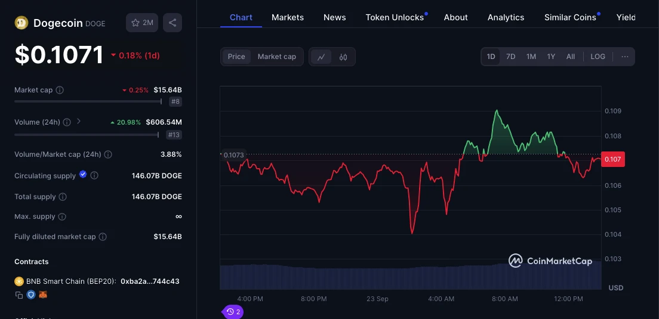This screenshot has width=659, height=319.
Task: Expand Volume (24h) chevron arrow
Action: coord(79,121)
